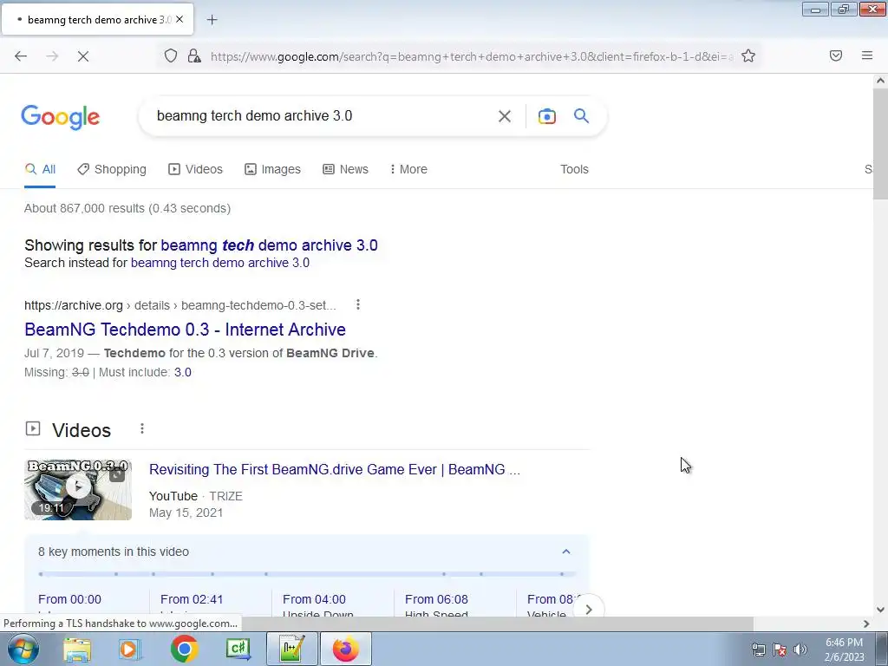Click the 'Must include: 3.0' link
The image size is (888, 666).
click(x=182, y=372)
